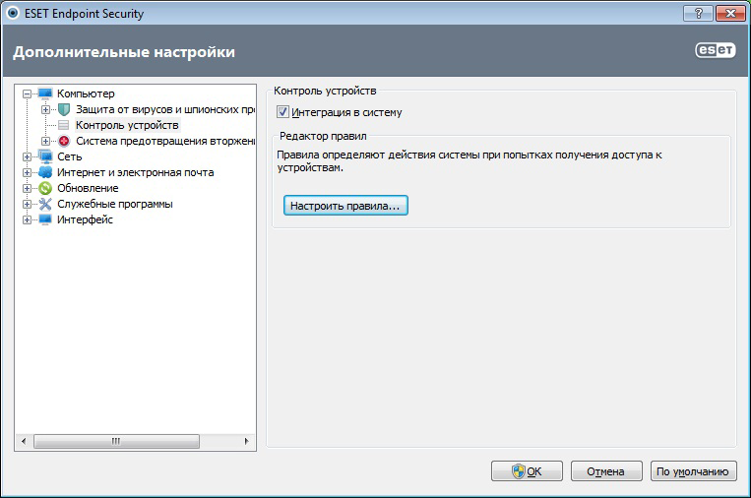Expand the Обновление tree node
The height and width of the screenshot is (498, 751).
(28, 189)
